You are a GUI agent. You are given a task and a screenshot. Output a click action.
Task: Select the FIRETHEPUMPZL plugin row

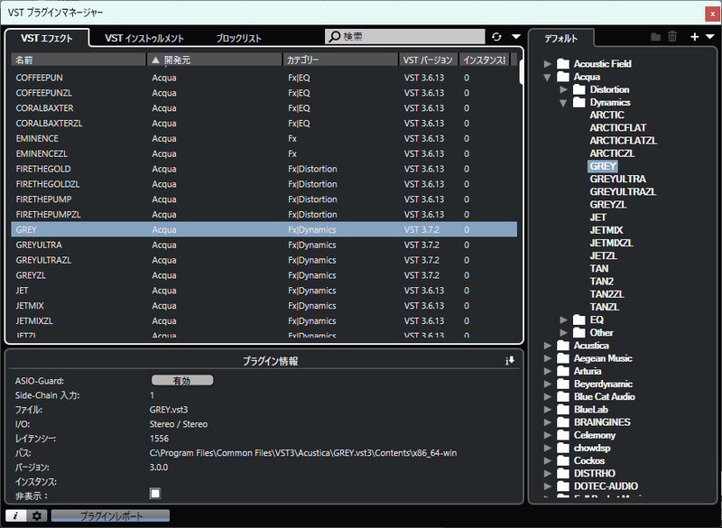264,215
